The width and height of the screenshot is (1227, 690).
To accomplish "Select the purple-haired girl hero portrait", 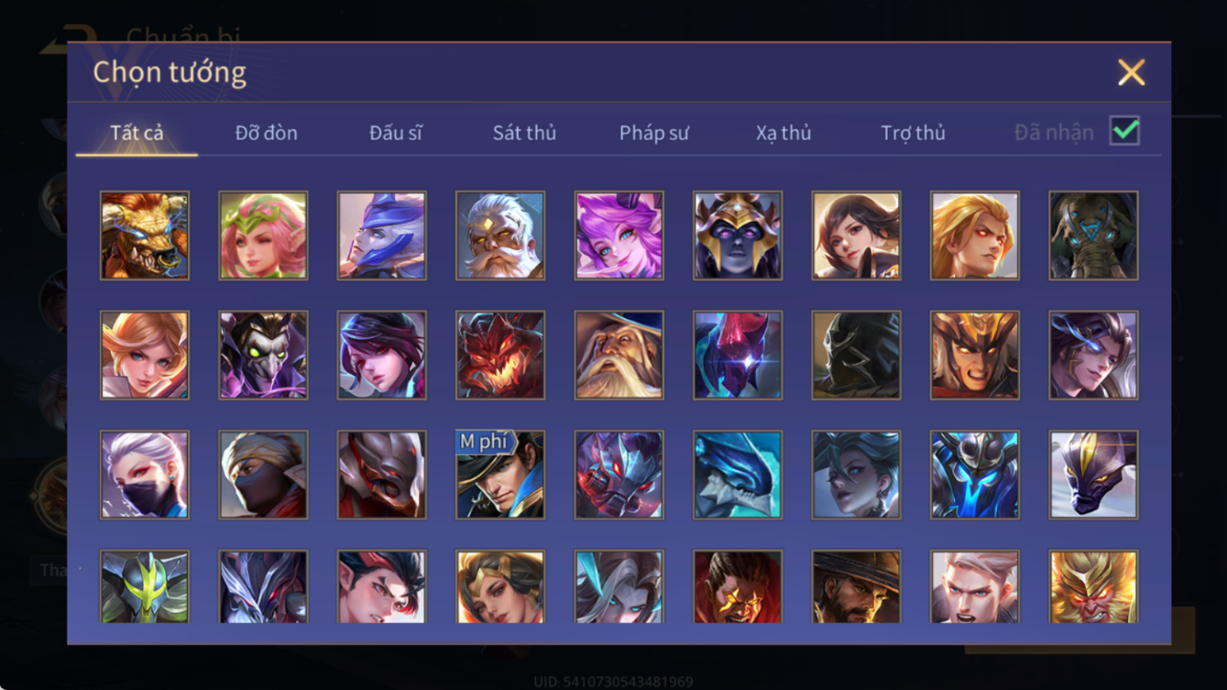I will pos(619,235).
